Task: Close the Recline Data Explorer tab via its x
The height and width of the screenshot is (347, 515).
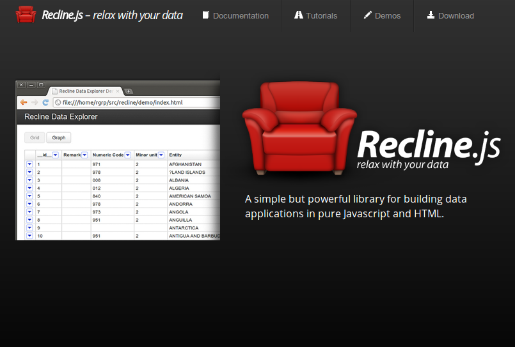Action: tap(118, 91)
